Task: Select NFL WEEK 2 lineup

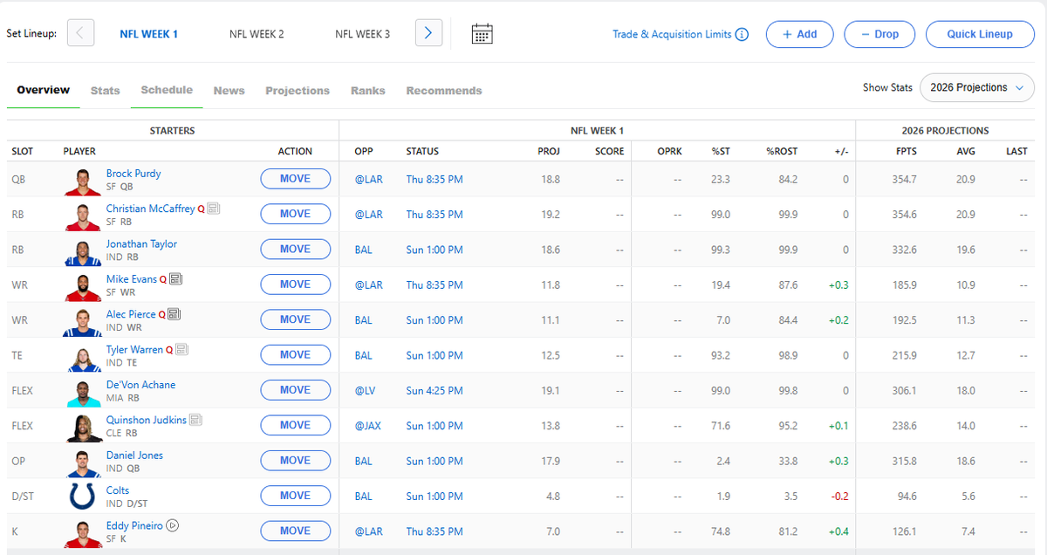Action: (257, 34)
